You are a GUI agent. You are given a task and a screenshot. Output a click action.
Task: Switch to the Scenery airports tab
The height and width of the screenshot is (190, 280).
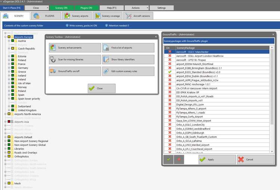77,16
